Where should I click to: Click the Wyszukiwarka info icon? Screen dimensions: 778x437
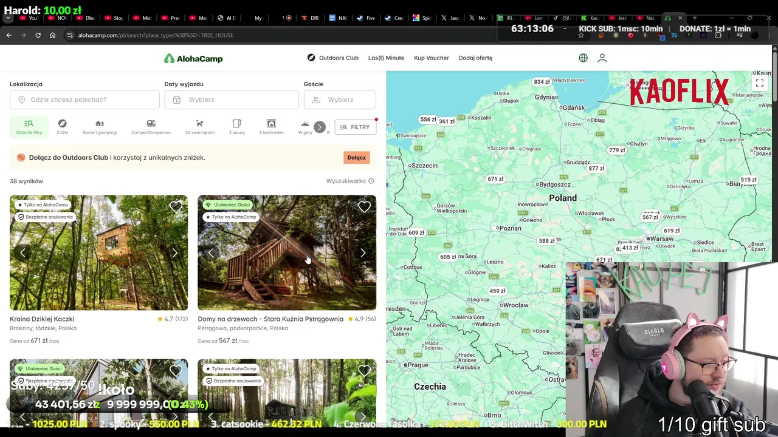371,181
